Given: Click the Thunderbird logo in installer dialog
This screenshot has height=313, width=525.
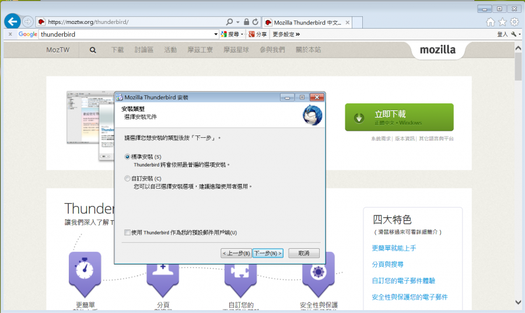Looking at the screenshot, I should (312, 115).
